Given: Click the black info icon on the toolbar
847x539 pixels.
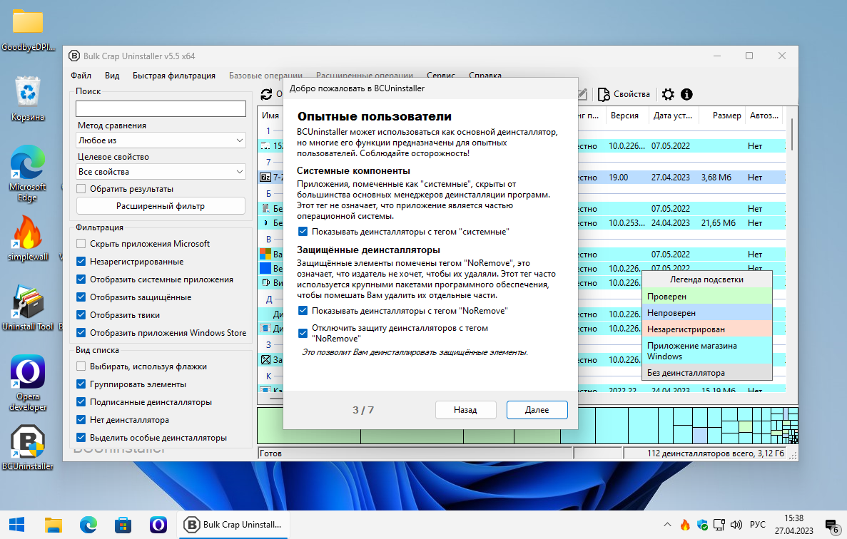Looking at the screenshot, I should click(686, 93).
